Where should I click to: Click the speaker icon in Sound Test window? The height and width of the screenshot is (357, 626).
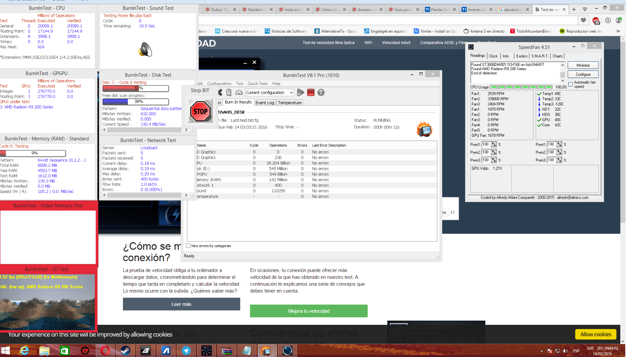145,49
